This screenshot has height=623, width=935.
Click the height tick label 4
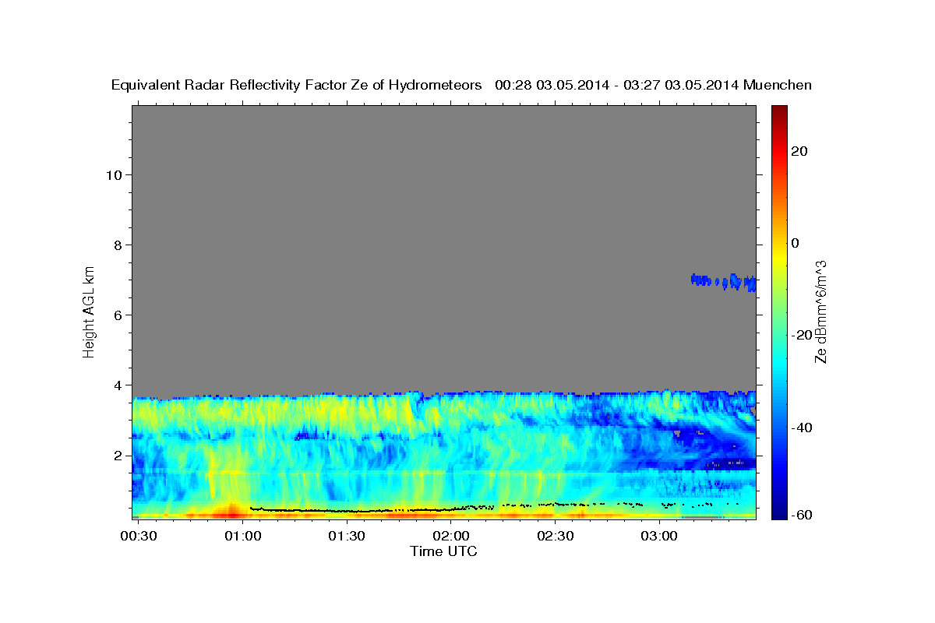click(118, 385)
